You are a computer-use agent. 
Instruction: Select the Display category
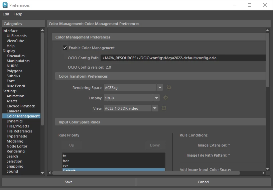pos(9,51)
